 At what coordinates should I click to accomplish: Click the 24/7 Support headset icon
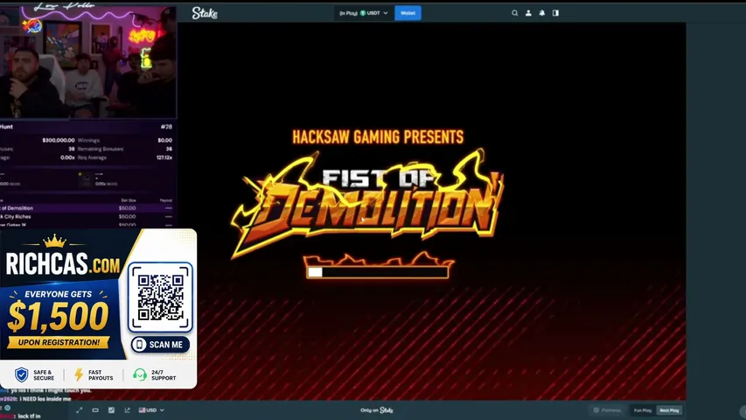click(x=139, y=375)
